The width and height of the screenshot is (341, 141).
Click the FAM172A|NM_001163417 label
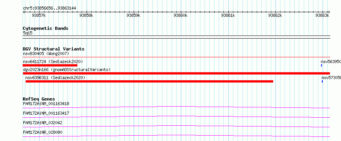46,113
